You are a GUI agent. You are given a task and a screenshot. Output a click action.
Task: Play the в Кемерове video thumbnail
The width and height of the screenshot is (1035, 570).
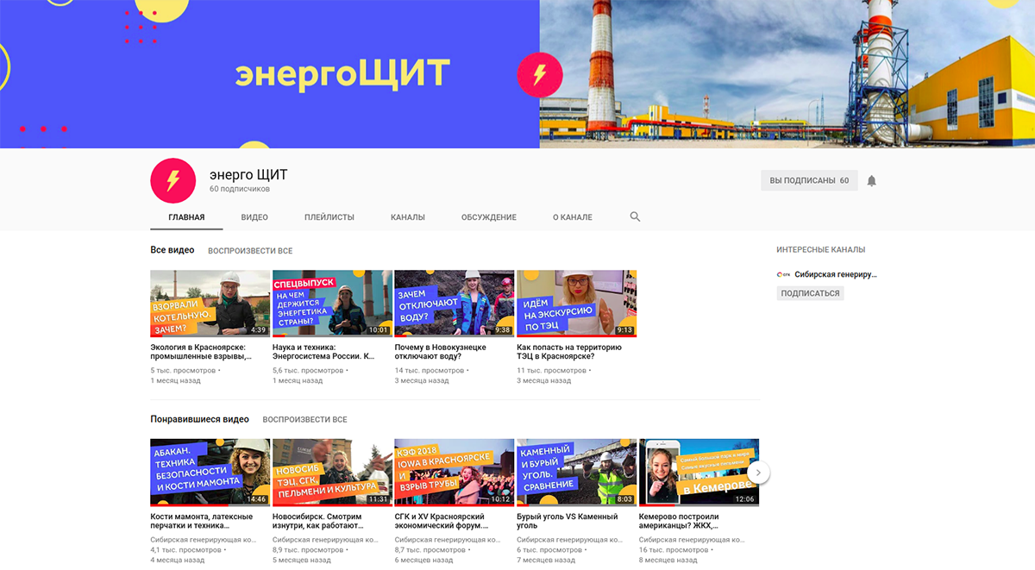tap(699, 473)
